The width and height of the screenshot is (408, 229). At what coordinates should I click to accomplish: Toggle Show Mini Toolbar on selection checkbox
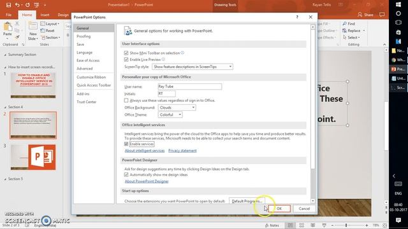click(x=126, y=53)
